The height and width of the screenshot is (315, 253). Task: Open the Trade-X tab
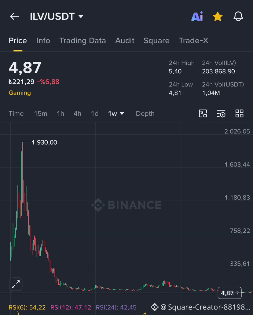193,41
